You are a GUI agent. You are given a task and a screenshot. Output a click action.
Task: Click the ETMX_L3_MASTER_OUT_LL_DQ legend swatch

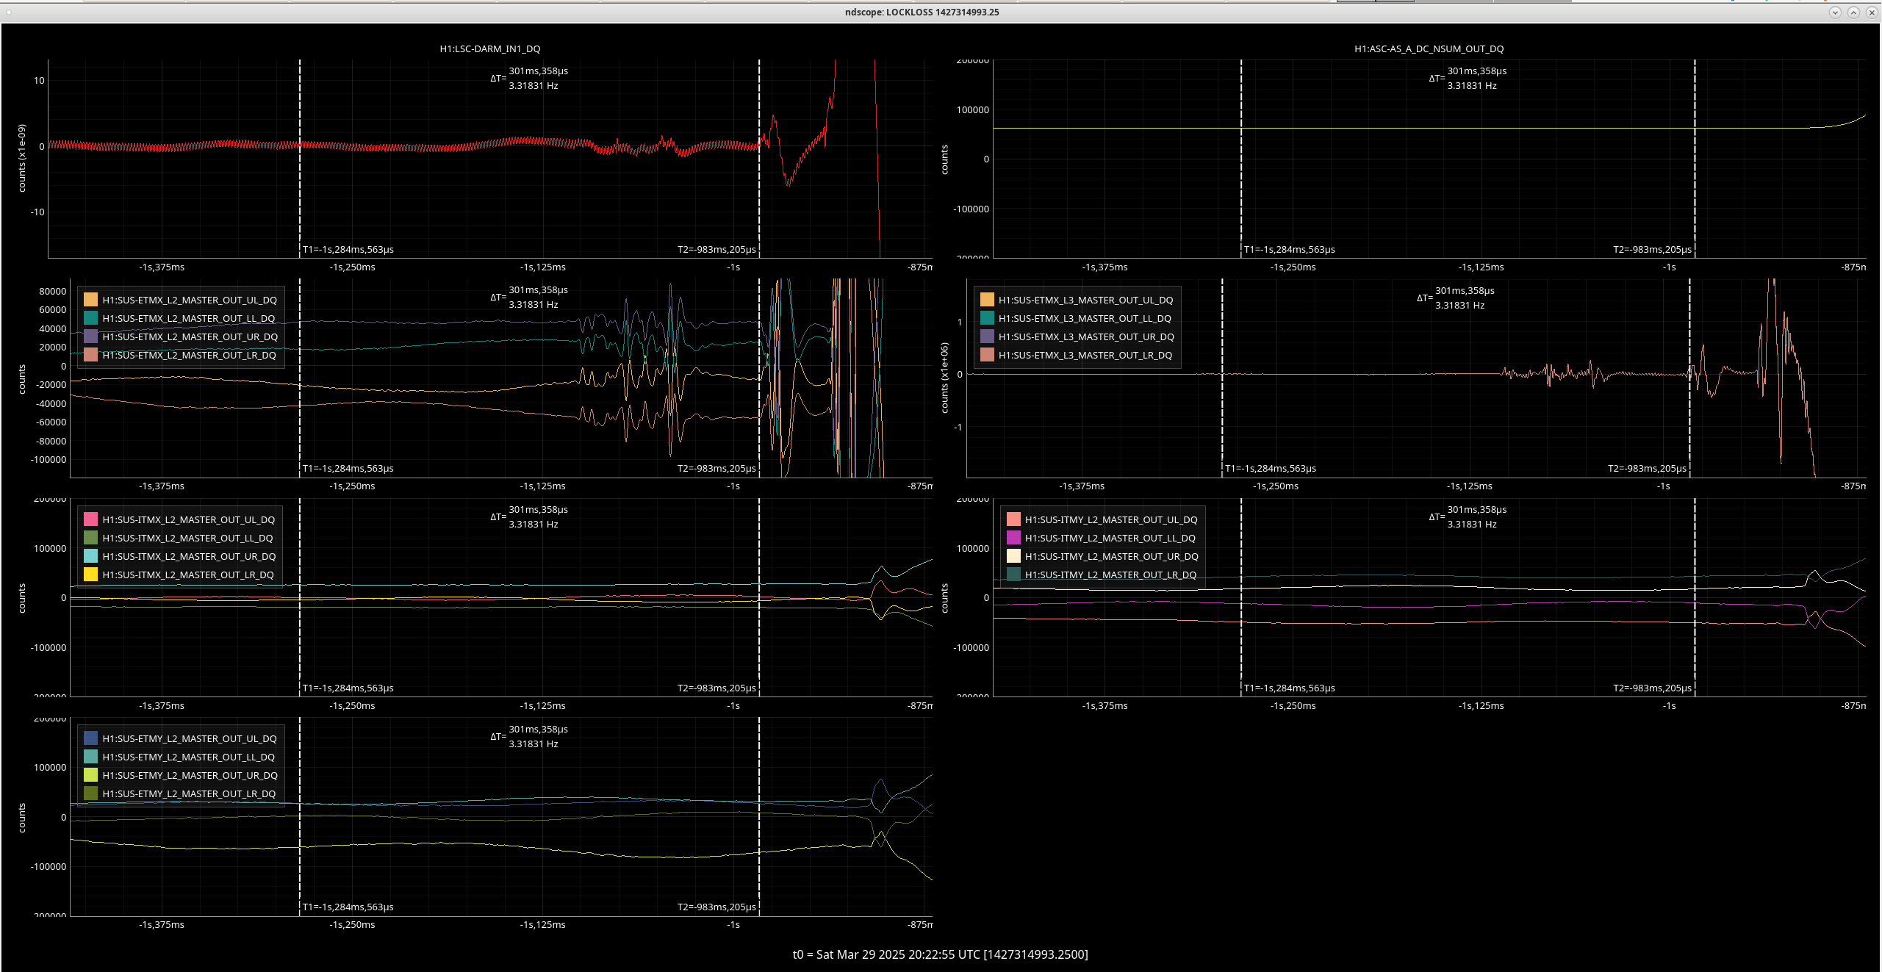987,318
